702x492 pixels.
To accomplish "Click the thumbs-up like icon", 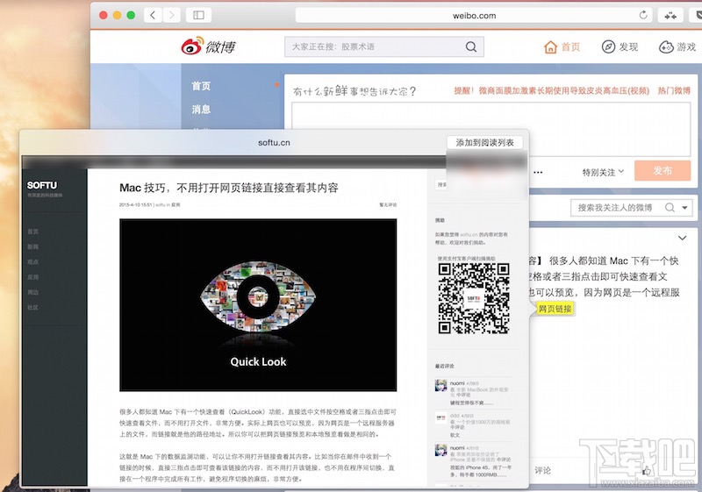I will pos(647,471).
